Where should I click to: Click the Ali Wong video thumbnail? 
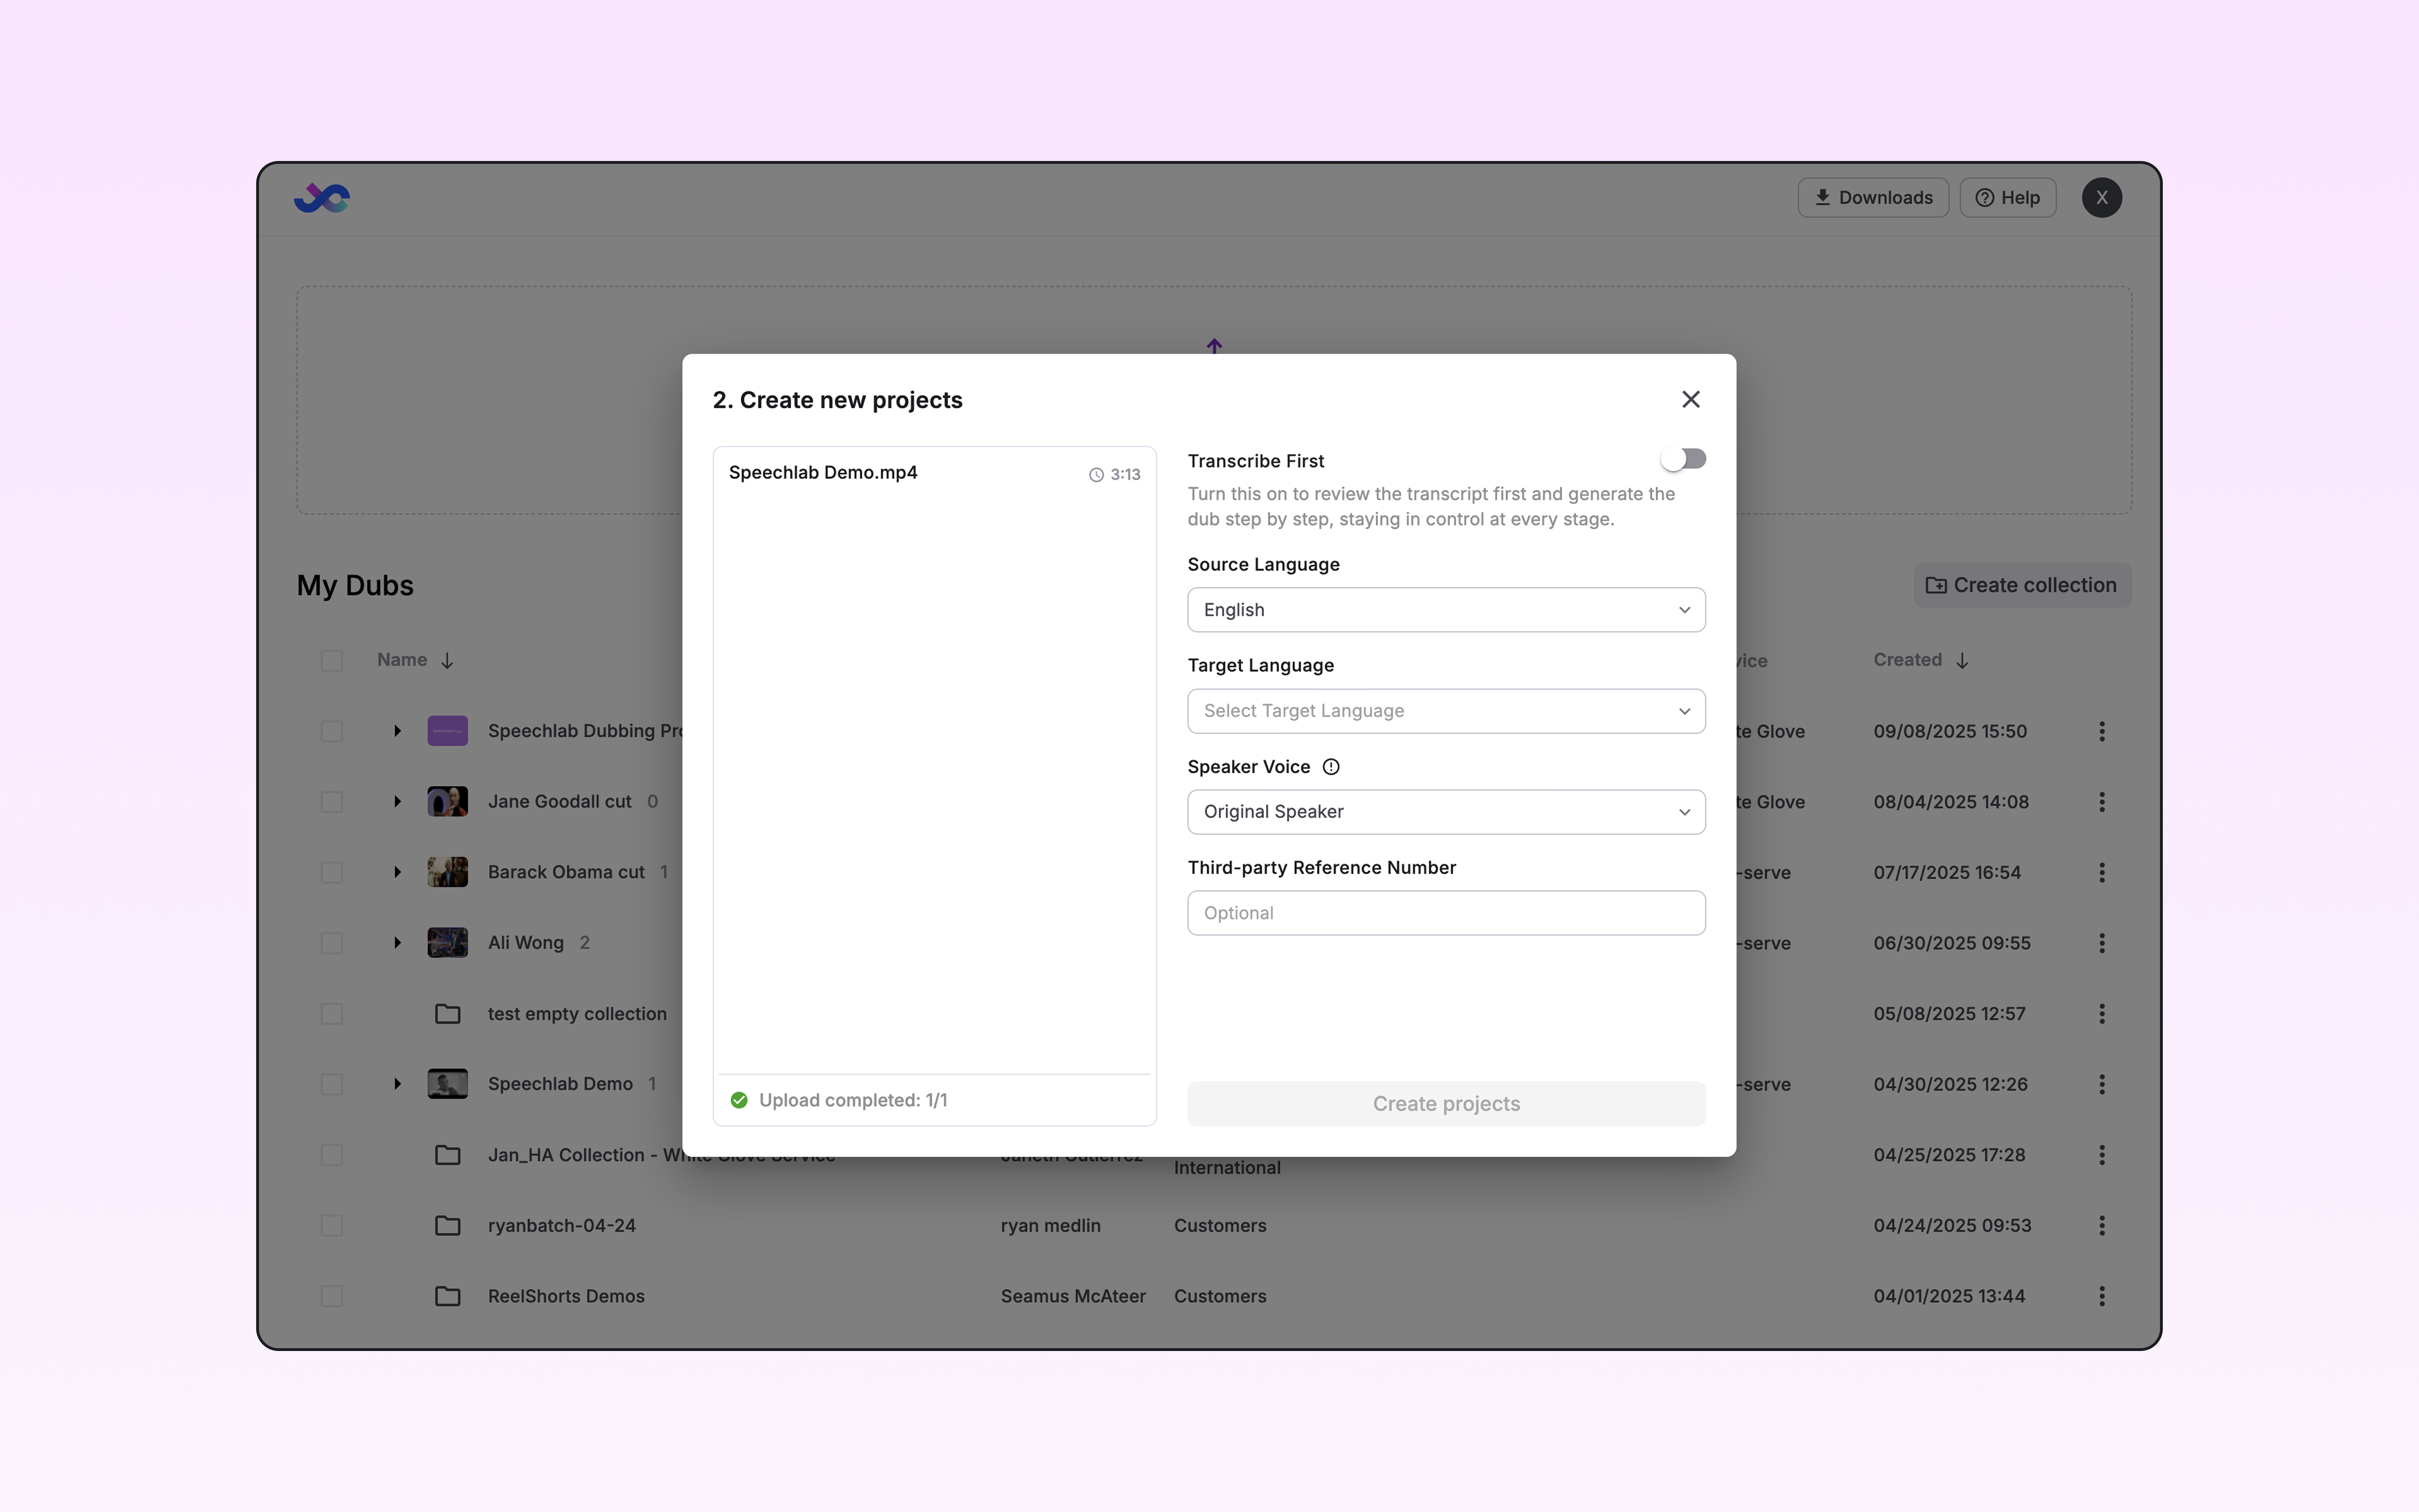coord(448,943)
